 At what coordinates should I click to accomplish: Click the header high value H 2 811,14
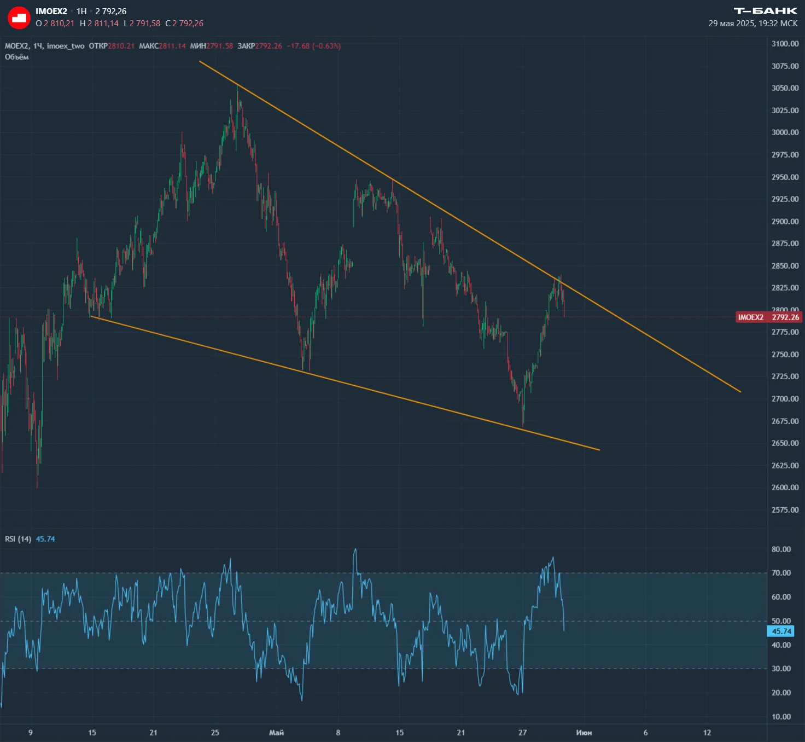click(99, 24)
